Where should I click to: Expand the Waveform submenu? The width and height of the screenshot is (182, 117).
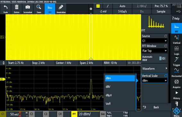(x=154, y=69)
